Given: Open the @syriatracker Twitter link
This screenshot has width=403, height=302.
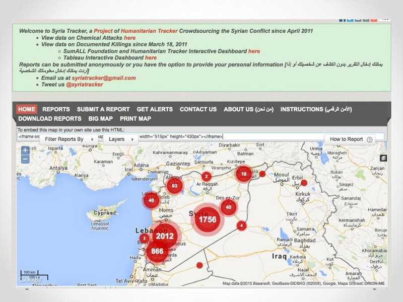Looking at the screenshot, I should click(x=85, y=85).
